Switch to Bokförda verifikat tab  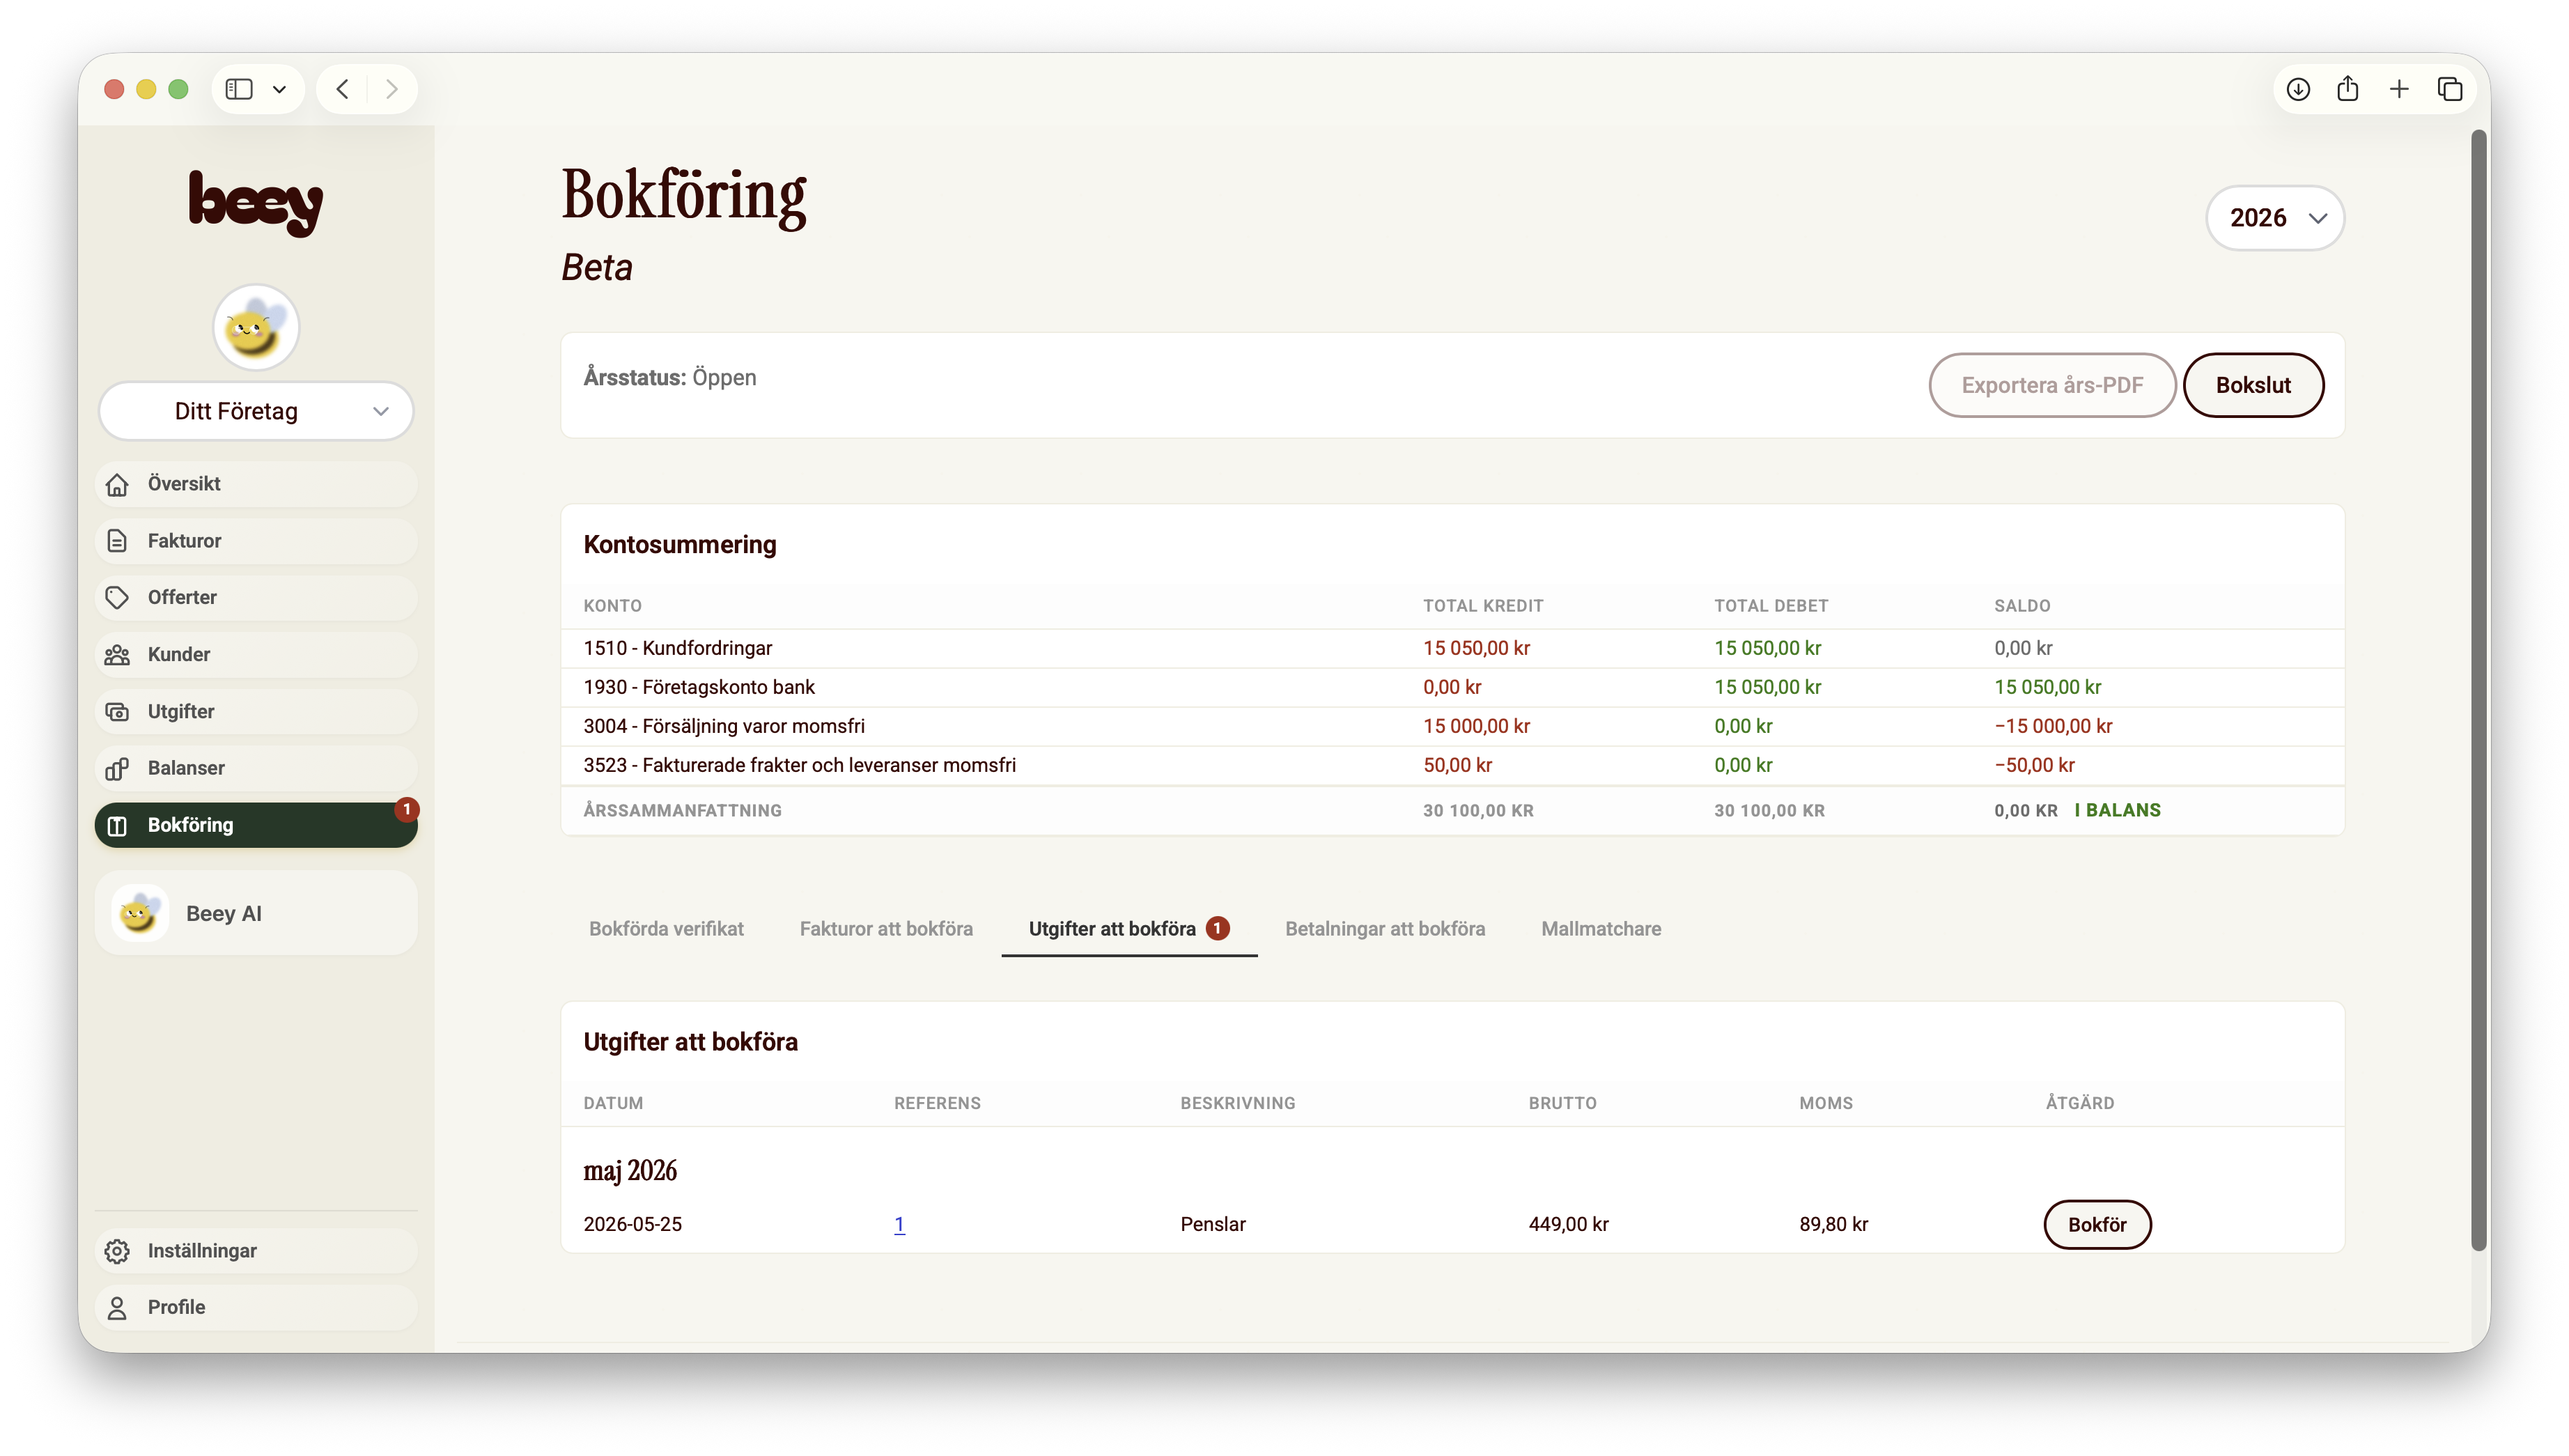pyautogui.click(x=666, y=929)
